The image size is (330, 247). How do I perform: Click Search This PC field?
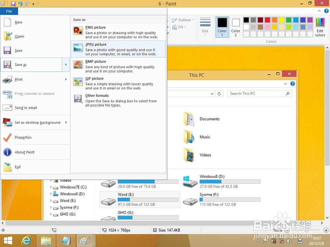[x=259, y=94]
